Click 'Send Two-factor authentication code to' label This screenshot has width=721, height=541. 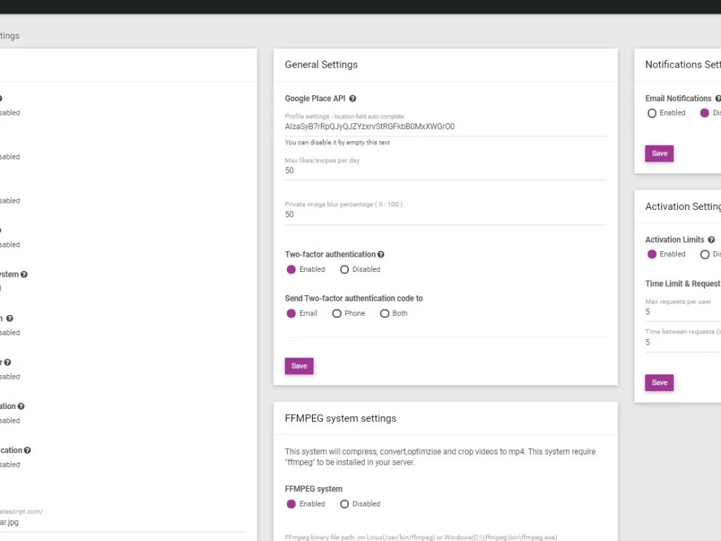[353, 298]
